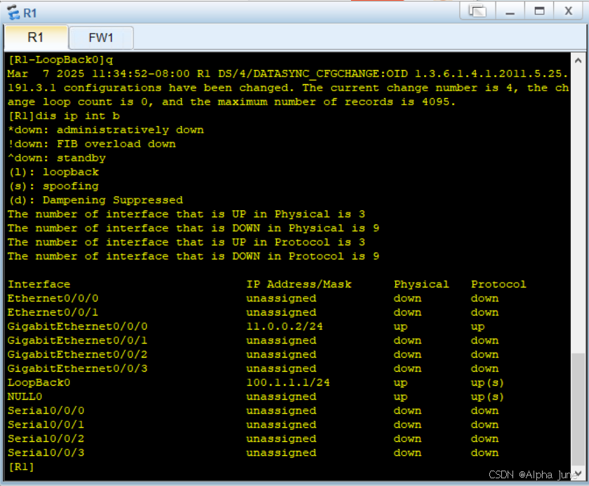Click the '(l): loopback' legend line
This screenshot has width=589, height=486.
pos(53,172)
